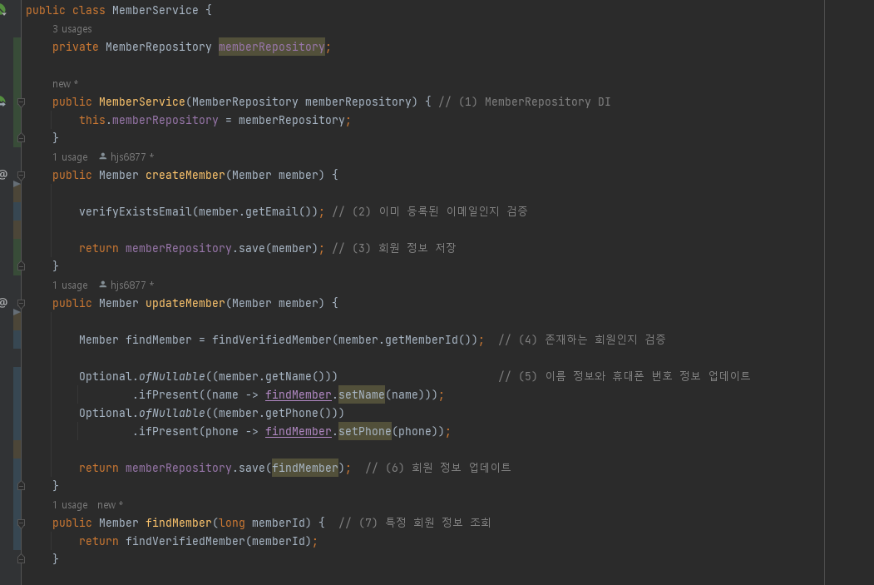Click the comment '(7) 특정 회원 정보 조회'
874x585 pixels.
pyautogui.click(x=415, y=523)
